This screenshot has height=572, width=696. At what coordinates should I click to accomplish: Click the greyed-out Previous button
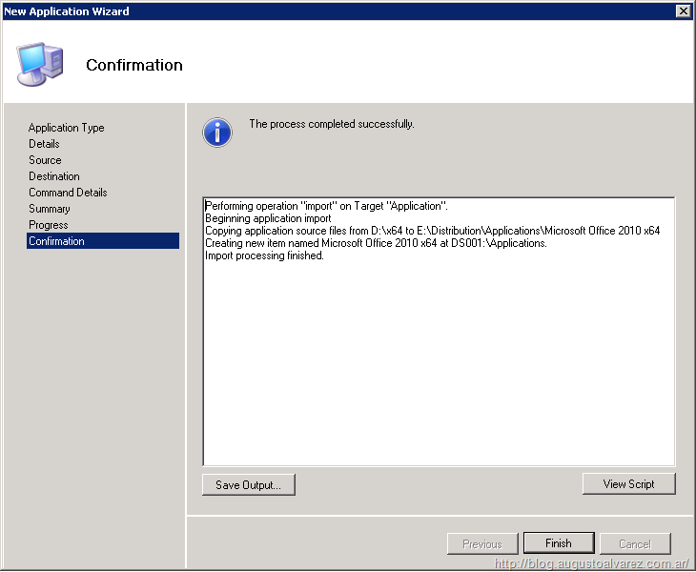click(482, 544)
